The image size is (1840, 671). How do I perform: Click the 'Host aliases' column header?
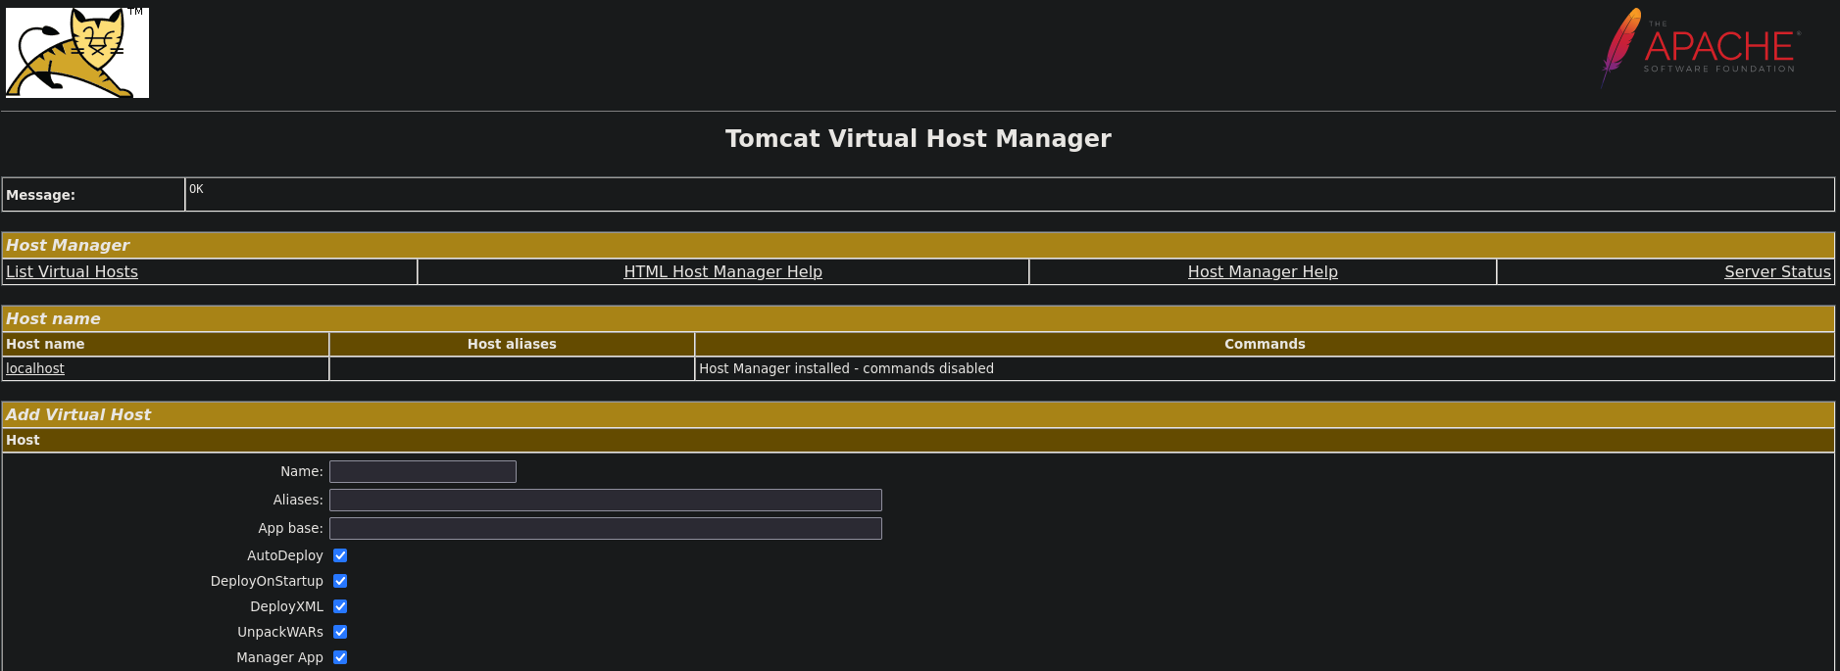click(512, 344)
